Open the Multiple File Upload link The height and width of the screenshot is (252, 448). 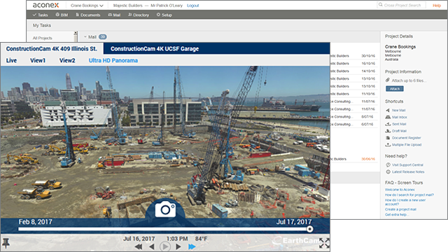pyautogui.click(x=407, y=145)
